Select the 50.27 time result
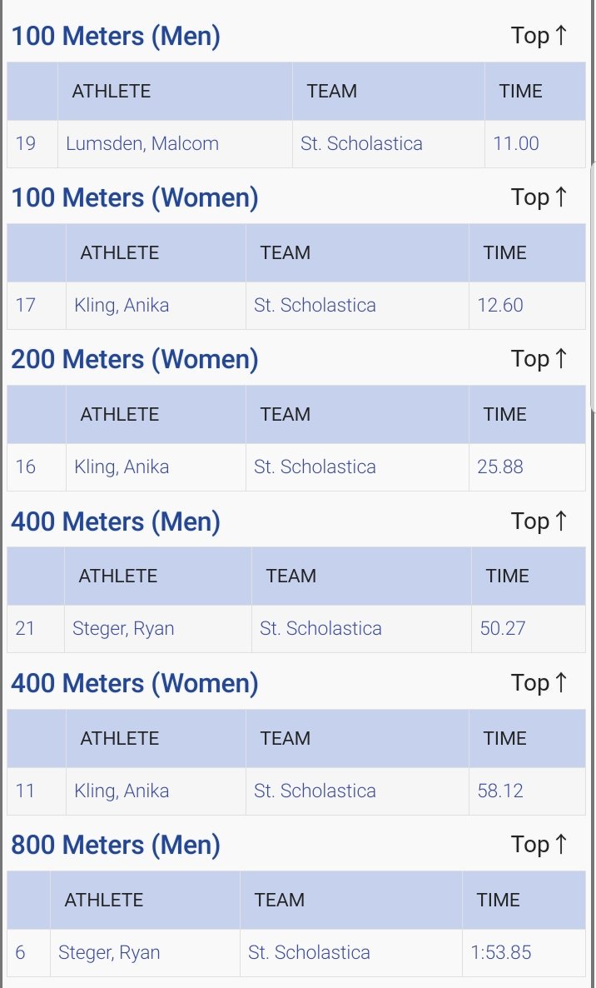Image resolution: width=596 pixels, height=988 pixels. 502,629
